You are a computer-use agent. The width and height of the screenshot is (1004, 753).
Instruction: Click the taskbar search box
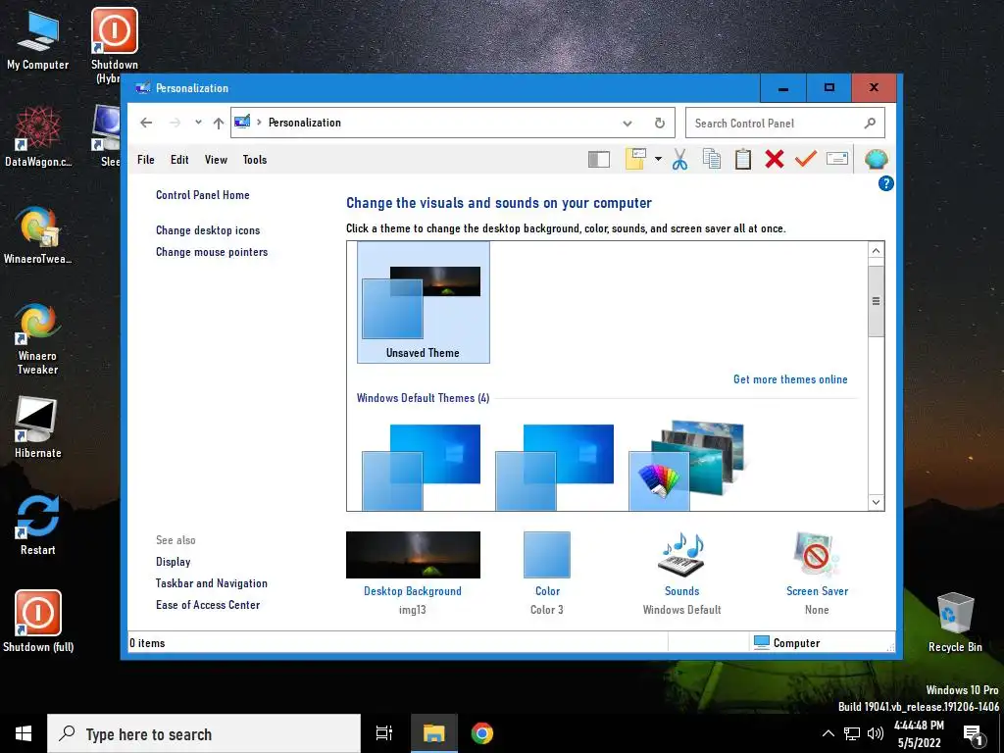204,733
